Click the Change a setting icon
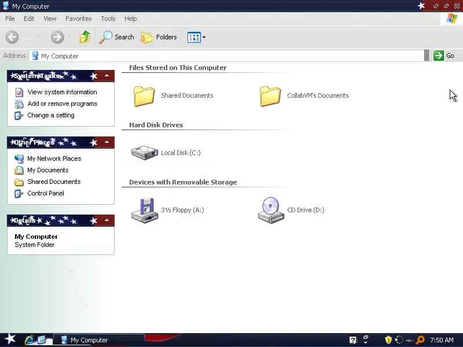Image resolution: width=463 pixels, height=347 pixels. pos(19,115)
